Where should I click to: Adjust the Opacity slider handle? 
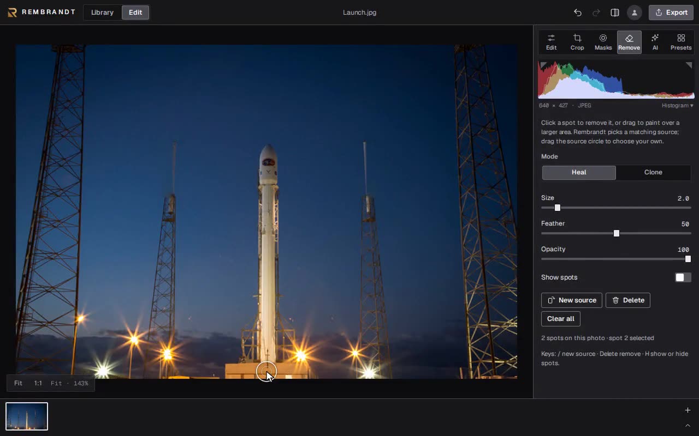(x=688, y=259)
